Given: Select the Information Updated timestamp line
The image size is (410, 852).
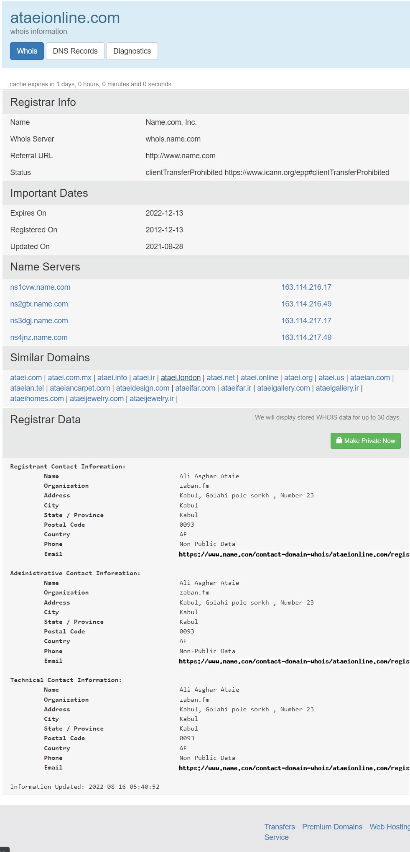Looking at the screenshot, I should [85, 787].
